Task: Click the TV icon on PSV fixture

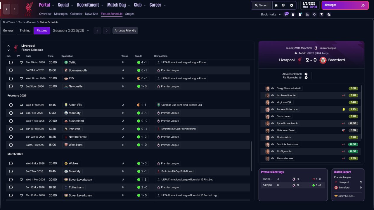Action: click(21, 78)
